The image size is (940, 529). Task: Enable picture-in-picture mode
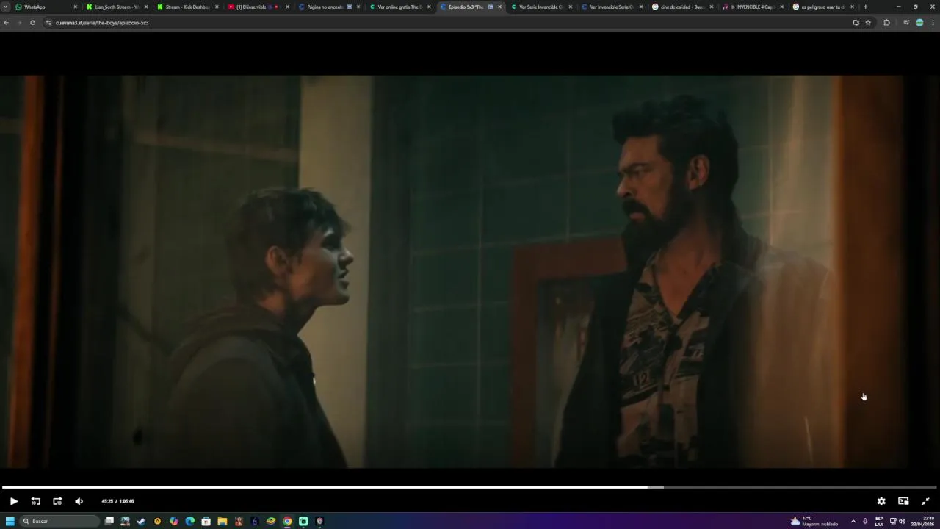click(x=903, y=501)
